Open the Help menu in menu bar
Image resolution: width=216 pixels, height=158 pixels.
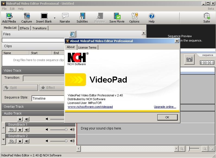[21, 9]
